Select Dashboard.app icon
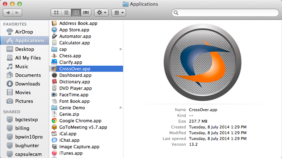282x158 pixels. click(54, 75)
